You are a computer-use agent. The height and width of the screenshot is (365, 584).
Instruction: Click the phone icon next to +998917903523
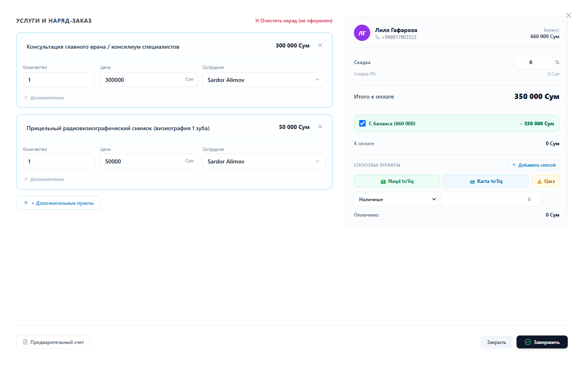coord(378,37)
